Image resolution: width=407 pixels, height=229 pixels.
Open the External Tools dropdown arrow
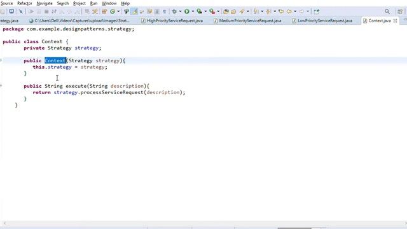pos(218,11)
